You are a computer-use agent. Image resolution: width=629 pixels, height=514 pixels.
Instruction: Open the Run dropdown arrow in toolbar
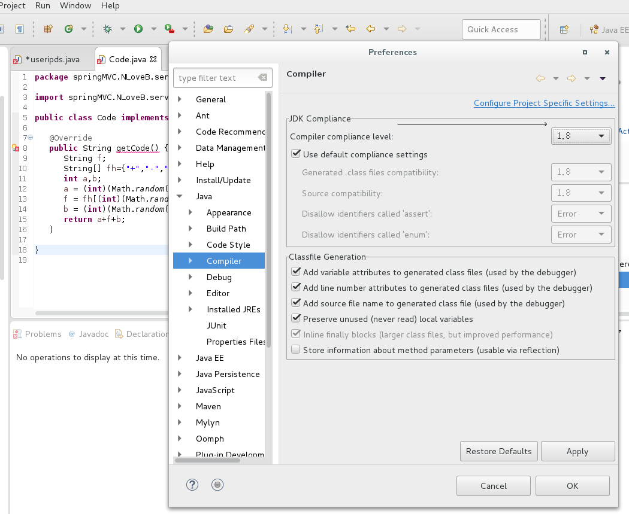[153, 29]
